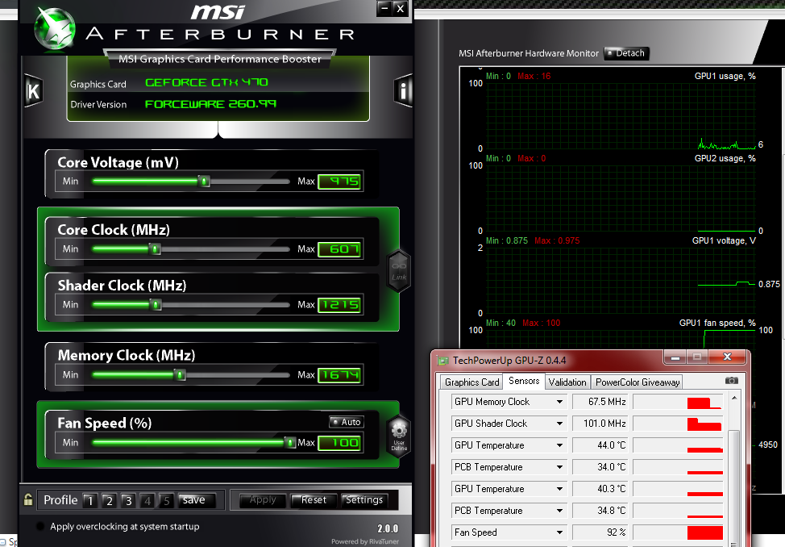Click the '92 %' fan speed reading
The width and height of the screenshot is (785, 547).
pyautogui.click(x=617, y=532)
